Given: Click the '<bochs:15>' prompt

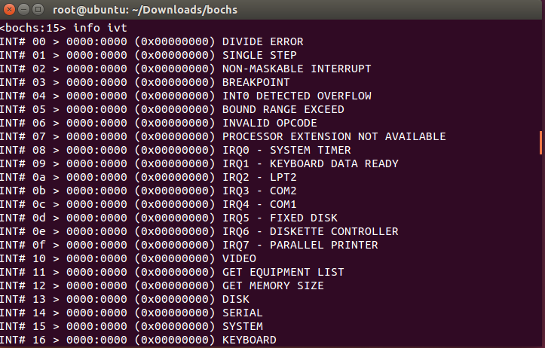Looking at the screenshot, I should pos(33,28).
